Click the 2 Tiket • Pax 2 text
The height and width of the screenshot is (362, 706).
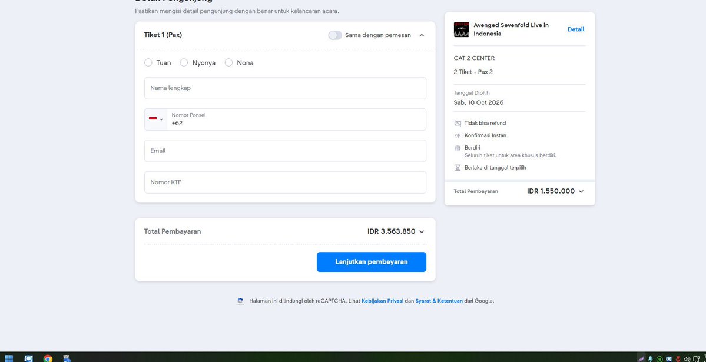(x=473, y=72)
